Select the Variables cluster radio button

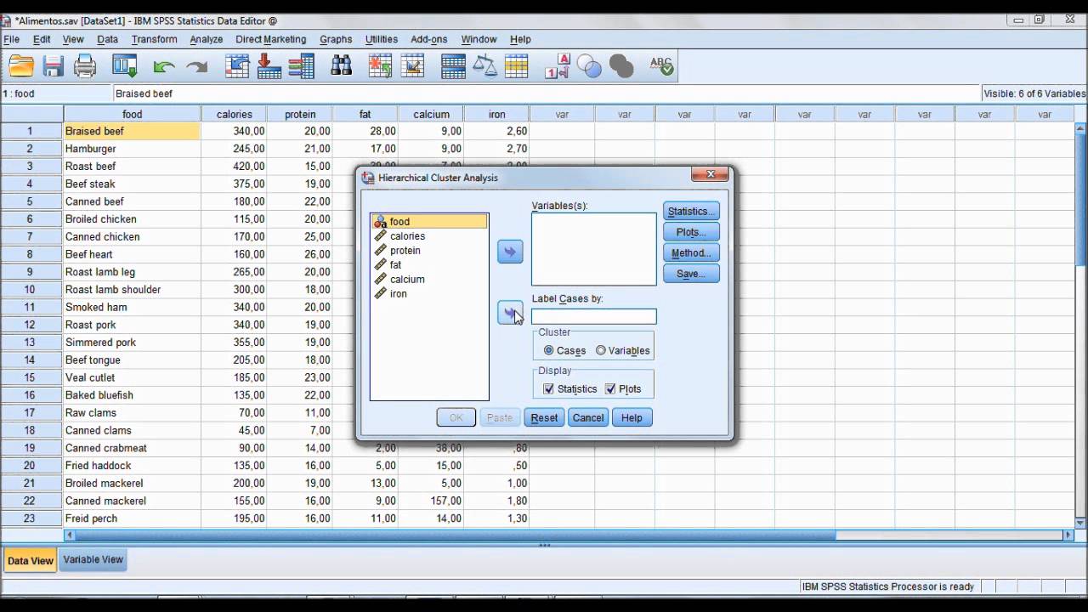(601, 350)
